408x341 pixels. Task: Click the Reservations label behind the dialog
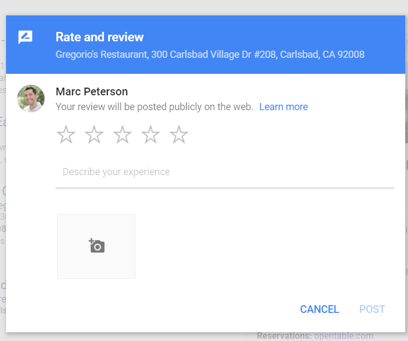284,335
